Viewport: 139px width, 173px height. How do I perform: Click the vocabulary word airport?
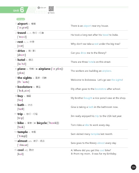(23, 24)
